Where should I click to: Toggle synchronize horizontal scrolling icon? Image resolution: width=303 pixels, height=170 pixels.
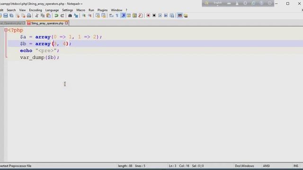(104, 16)
